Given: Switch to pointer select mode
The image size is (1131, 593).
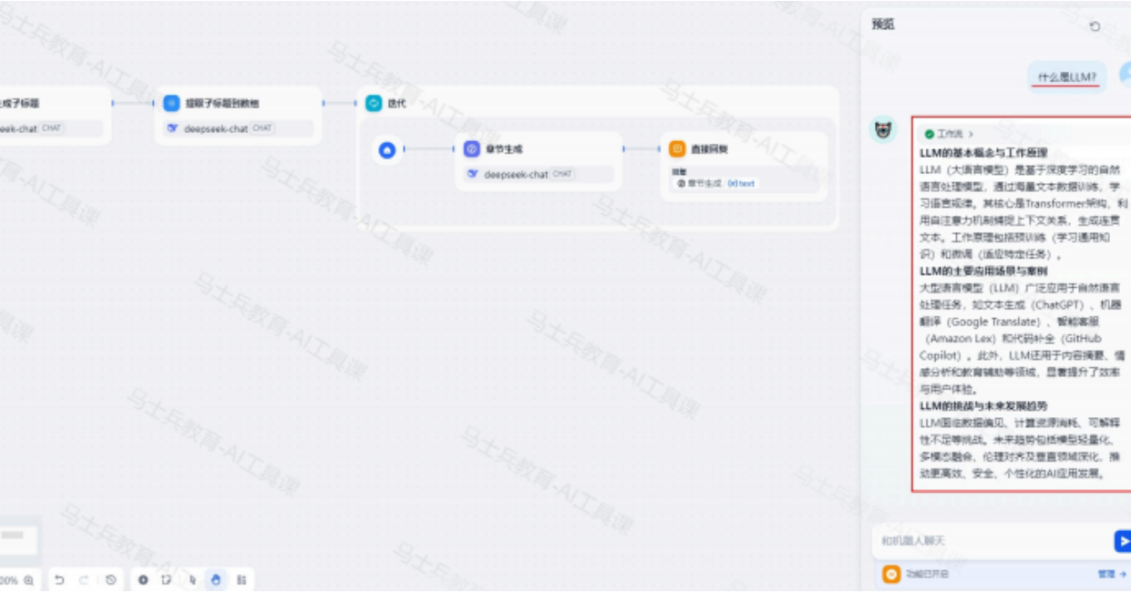Looking at the screenshot, I should pos(191,579).
